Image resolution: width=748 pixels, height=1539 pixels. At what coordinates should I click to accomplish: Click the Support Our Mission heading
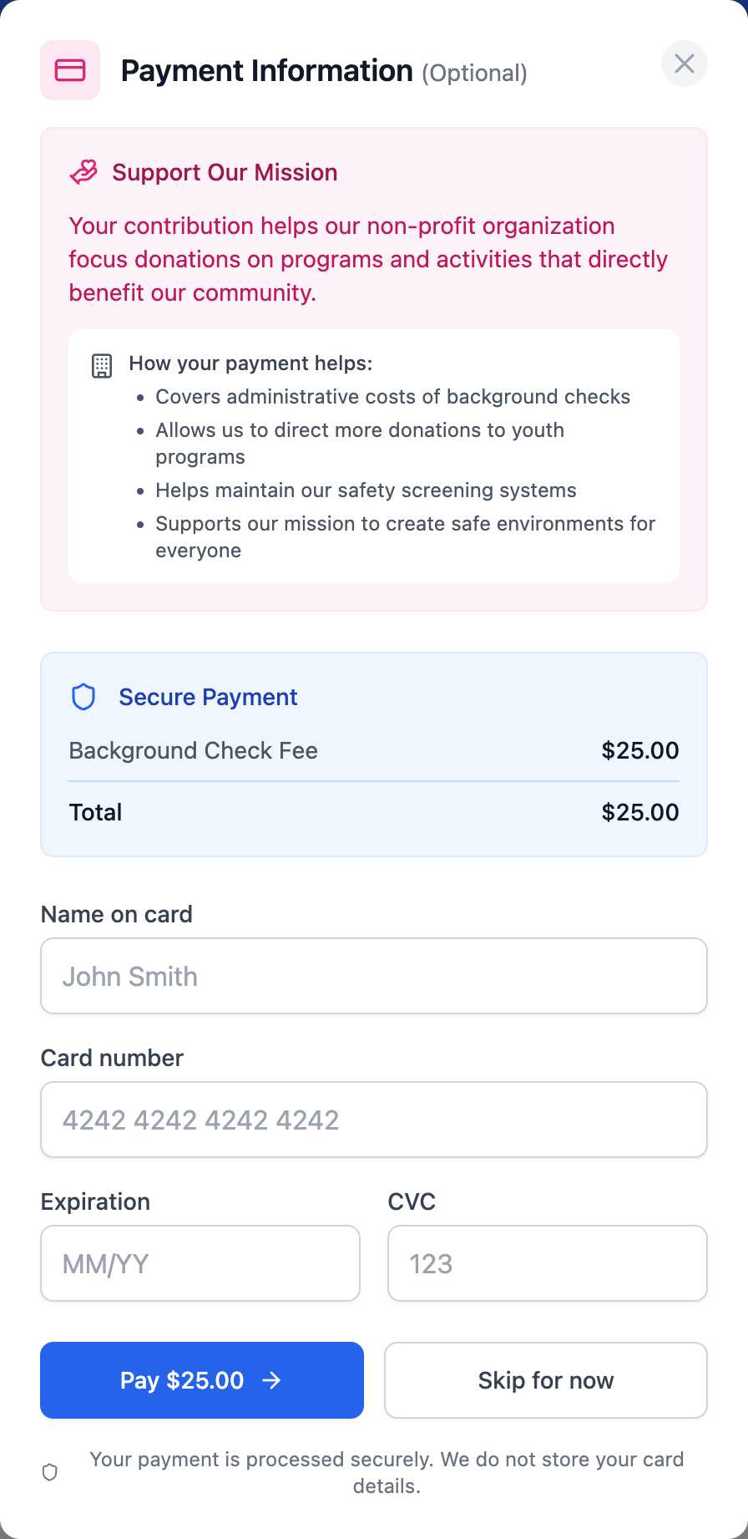click(x=225, y=172)
